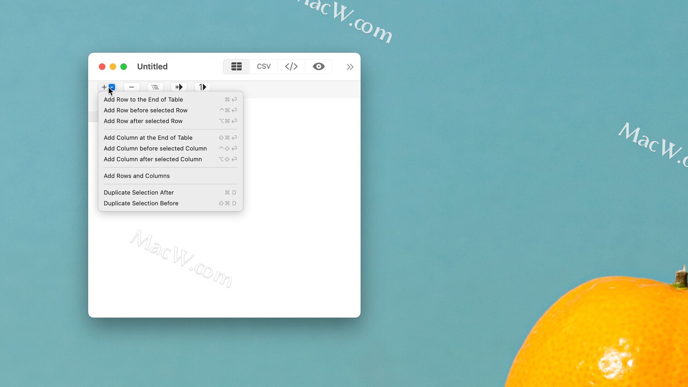
Task: Switch to CSV view
Action: click(x=264, y=67)
